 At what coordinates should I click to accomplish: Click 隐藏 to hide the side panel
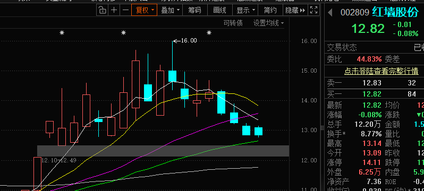click(x=295, y=10)
